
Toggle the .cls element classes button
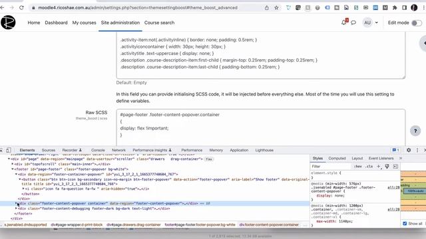point(369,167)
